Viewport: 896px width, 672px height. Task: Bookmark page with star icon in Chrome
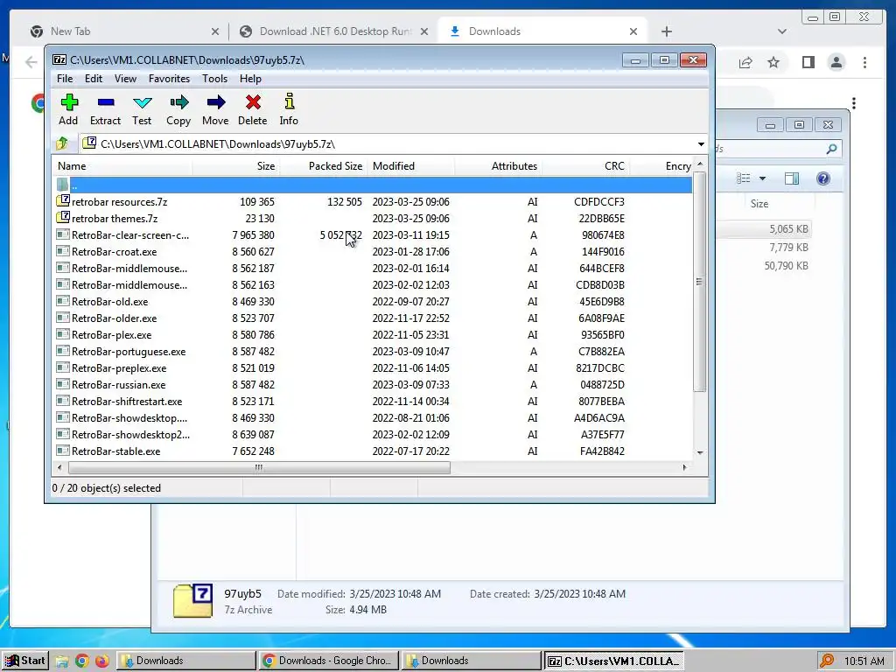[x=773, y=62]
